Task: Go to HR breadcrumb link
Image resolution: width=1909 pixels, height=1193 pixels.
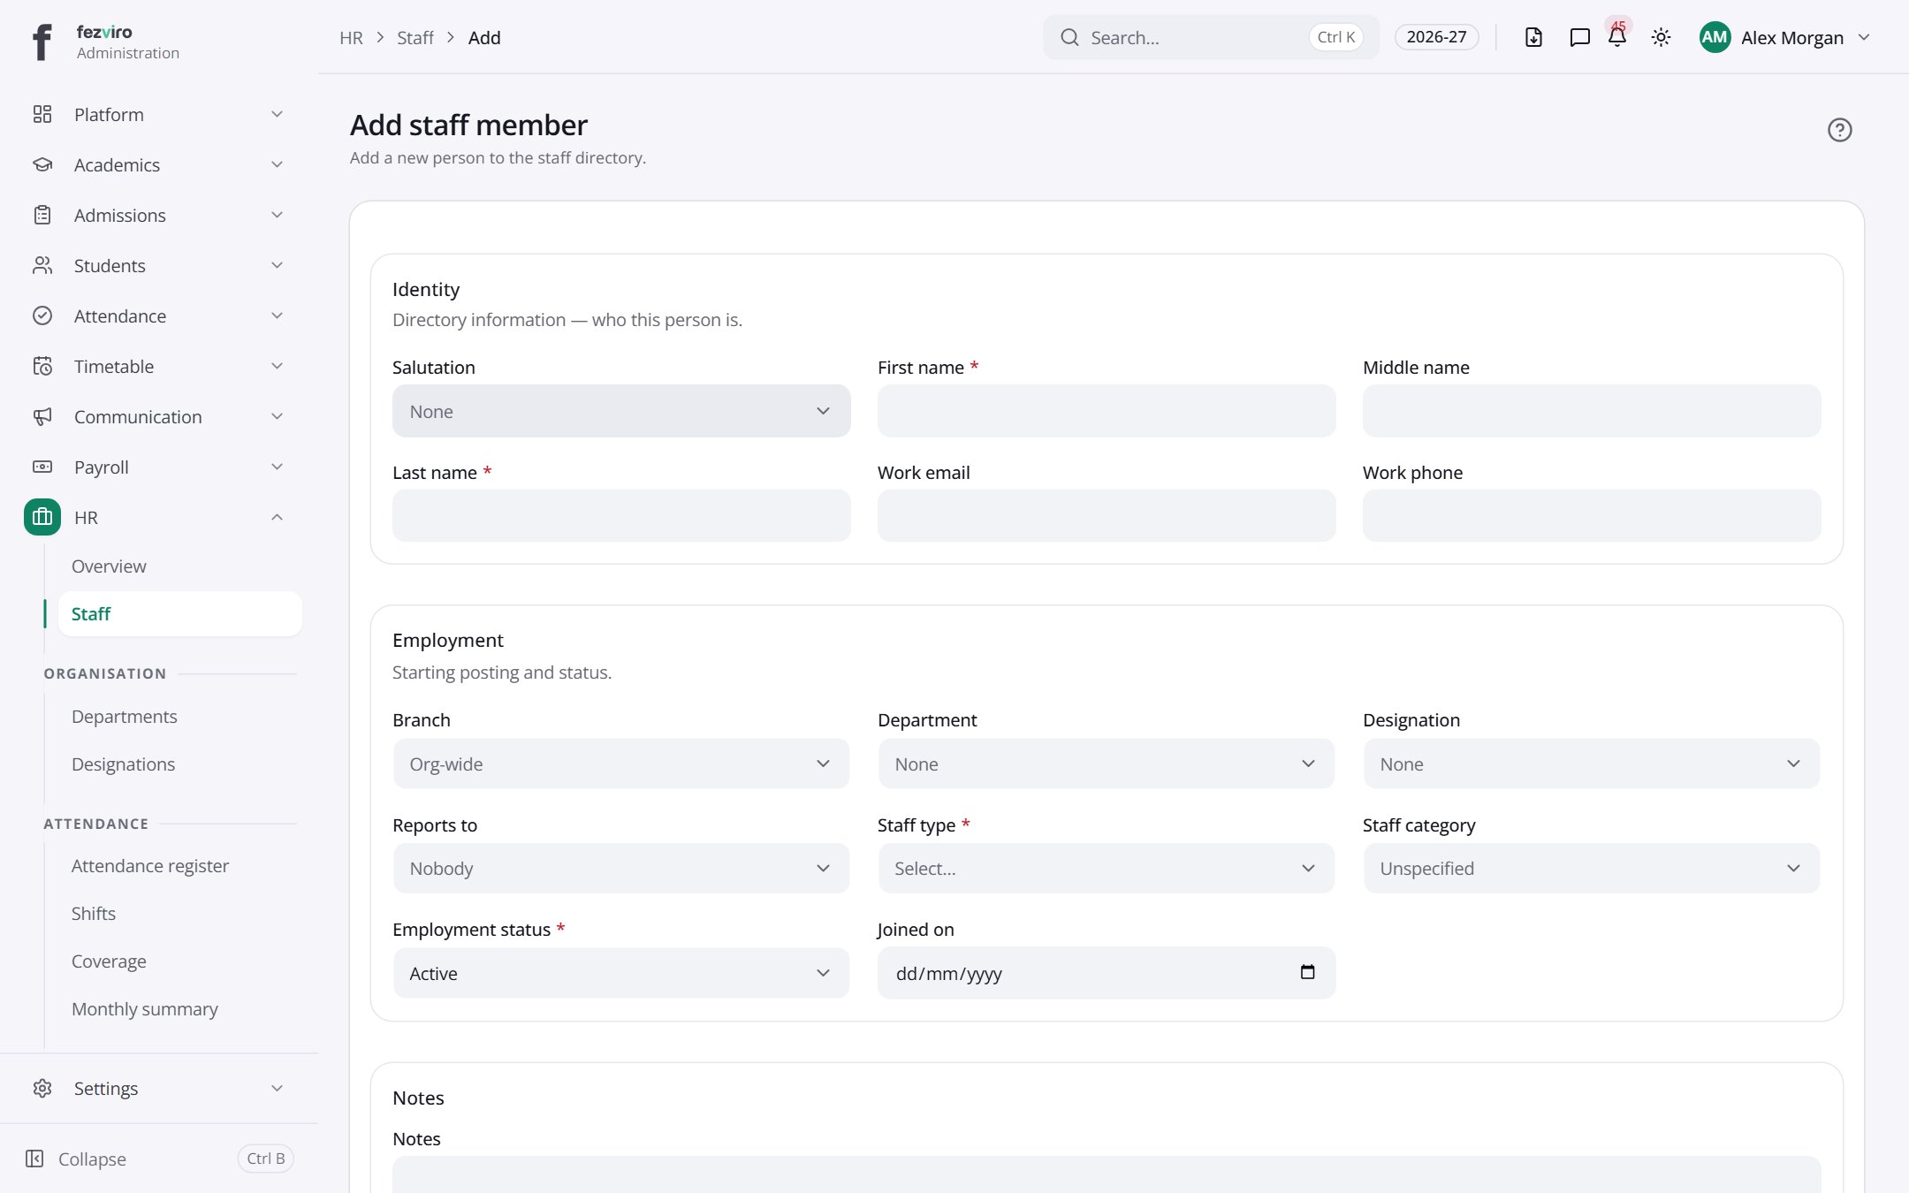Action: point(351,37)
